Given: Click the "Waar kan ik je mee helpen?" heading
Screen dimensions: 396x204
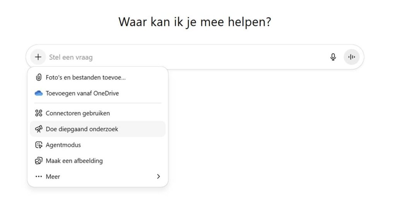Looking at the screenshot, I should click(x=195, y=22).
